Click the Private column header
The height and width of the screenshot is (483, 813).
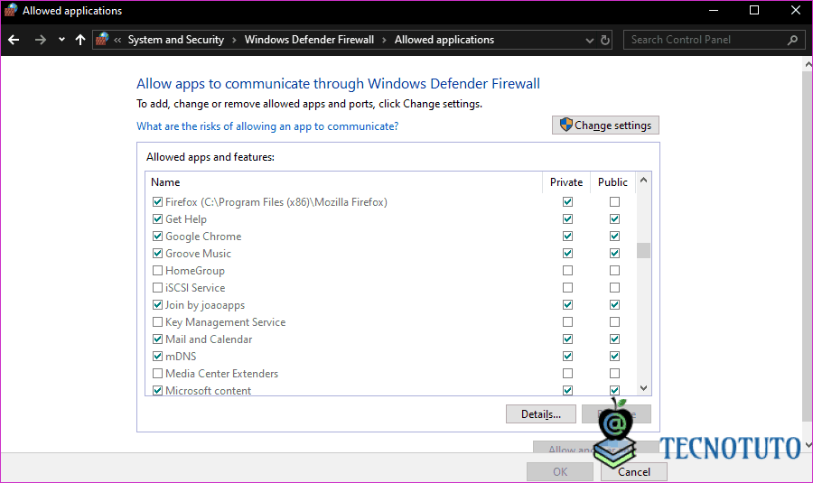click(566, 182)
